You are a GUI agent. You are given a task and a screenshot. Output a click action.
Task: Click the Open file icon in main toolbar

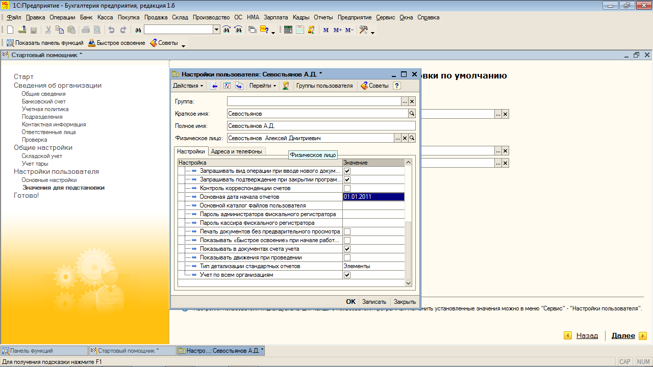coord(22,30)
